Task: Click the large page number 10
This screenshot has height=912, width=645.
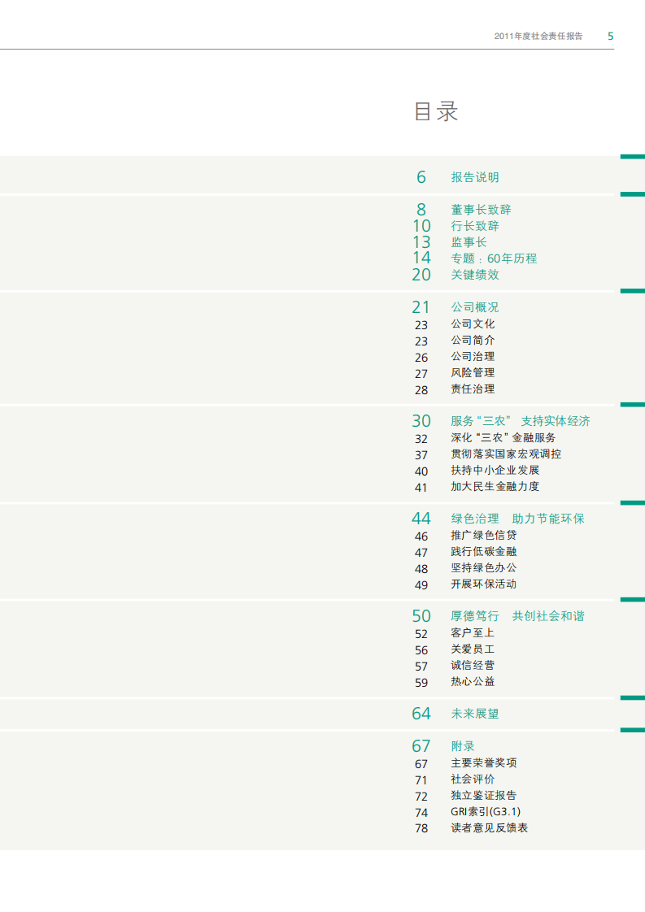Action: 421,226
